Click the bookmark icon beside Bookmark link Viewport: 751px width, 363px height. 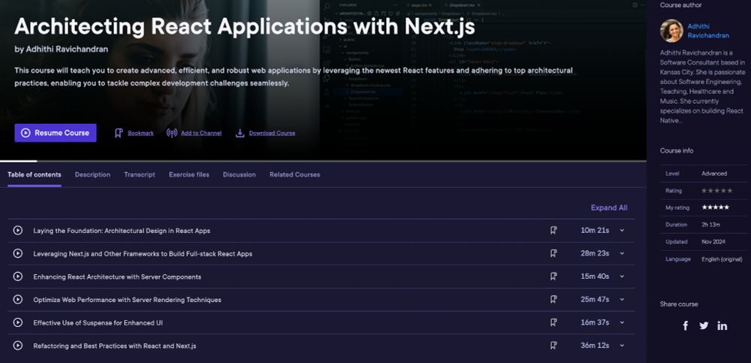(x=119, y=133)
